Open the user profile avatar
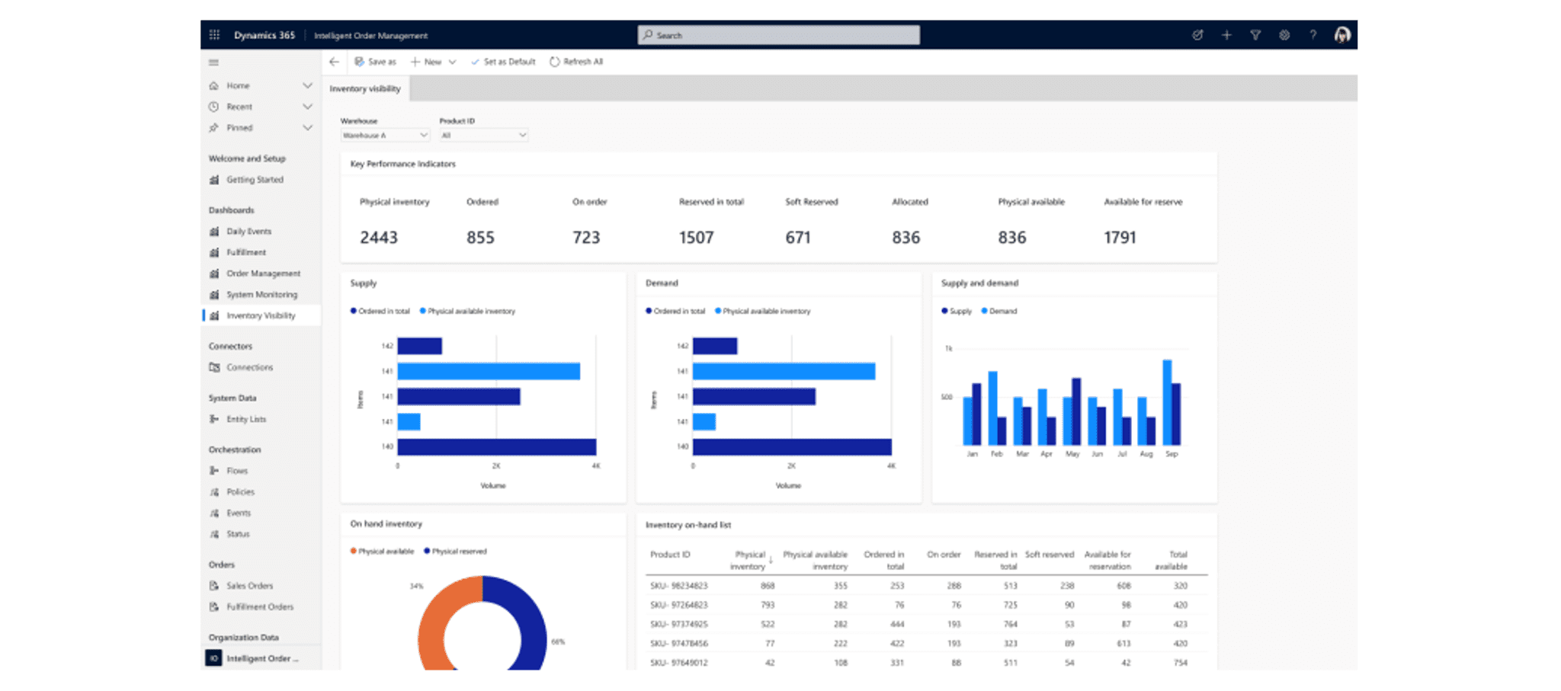This screenshot has width=1561, height=691. [x=1342, y=35]
